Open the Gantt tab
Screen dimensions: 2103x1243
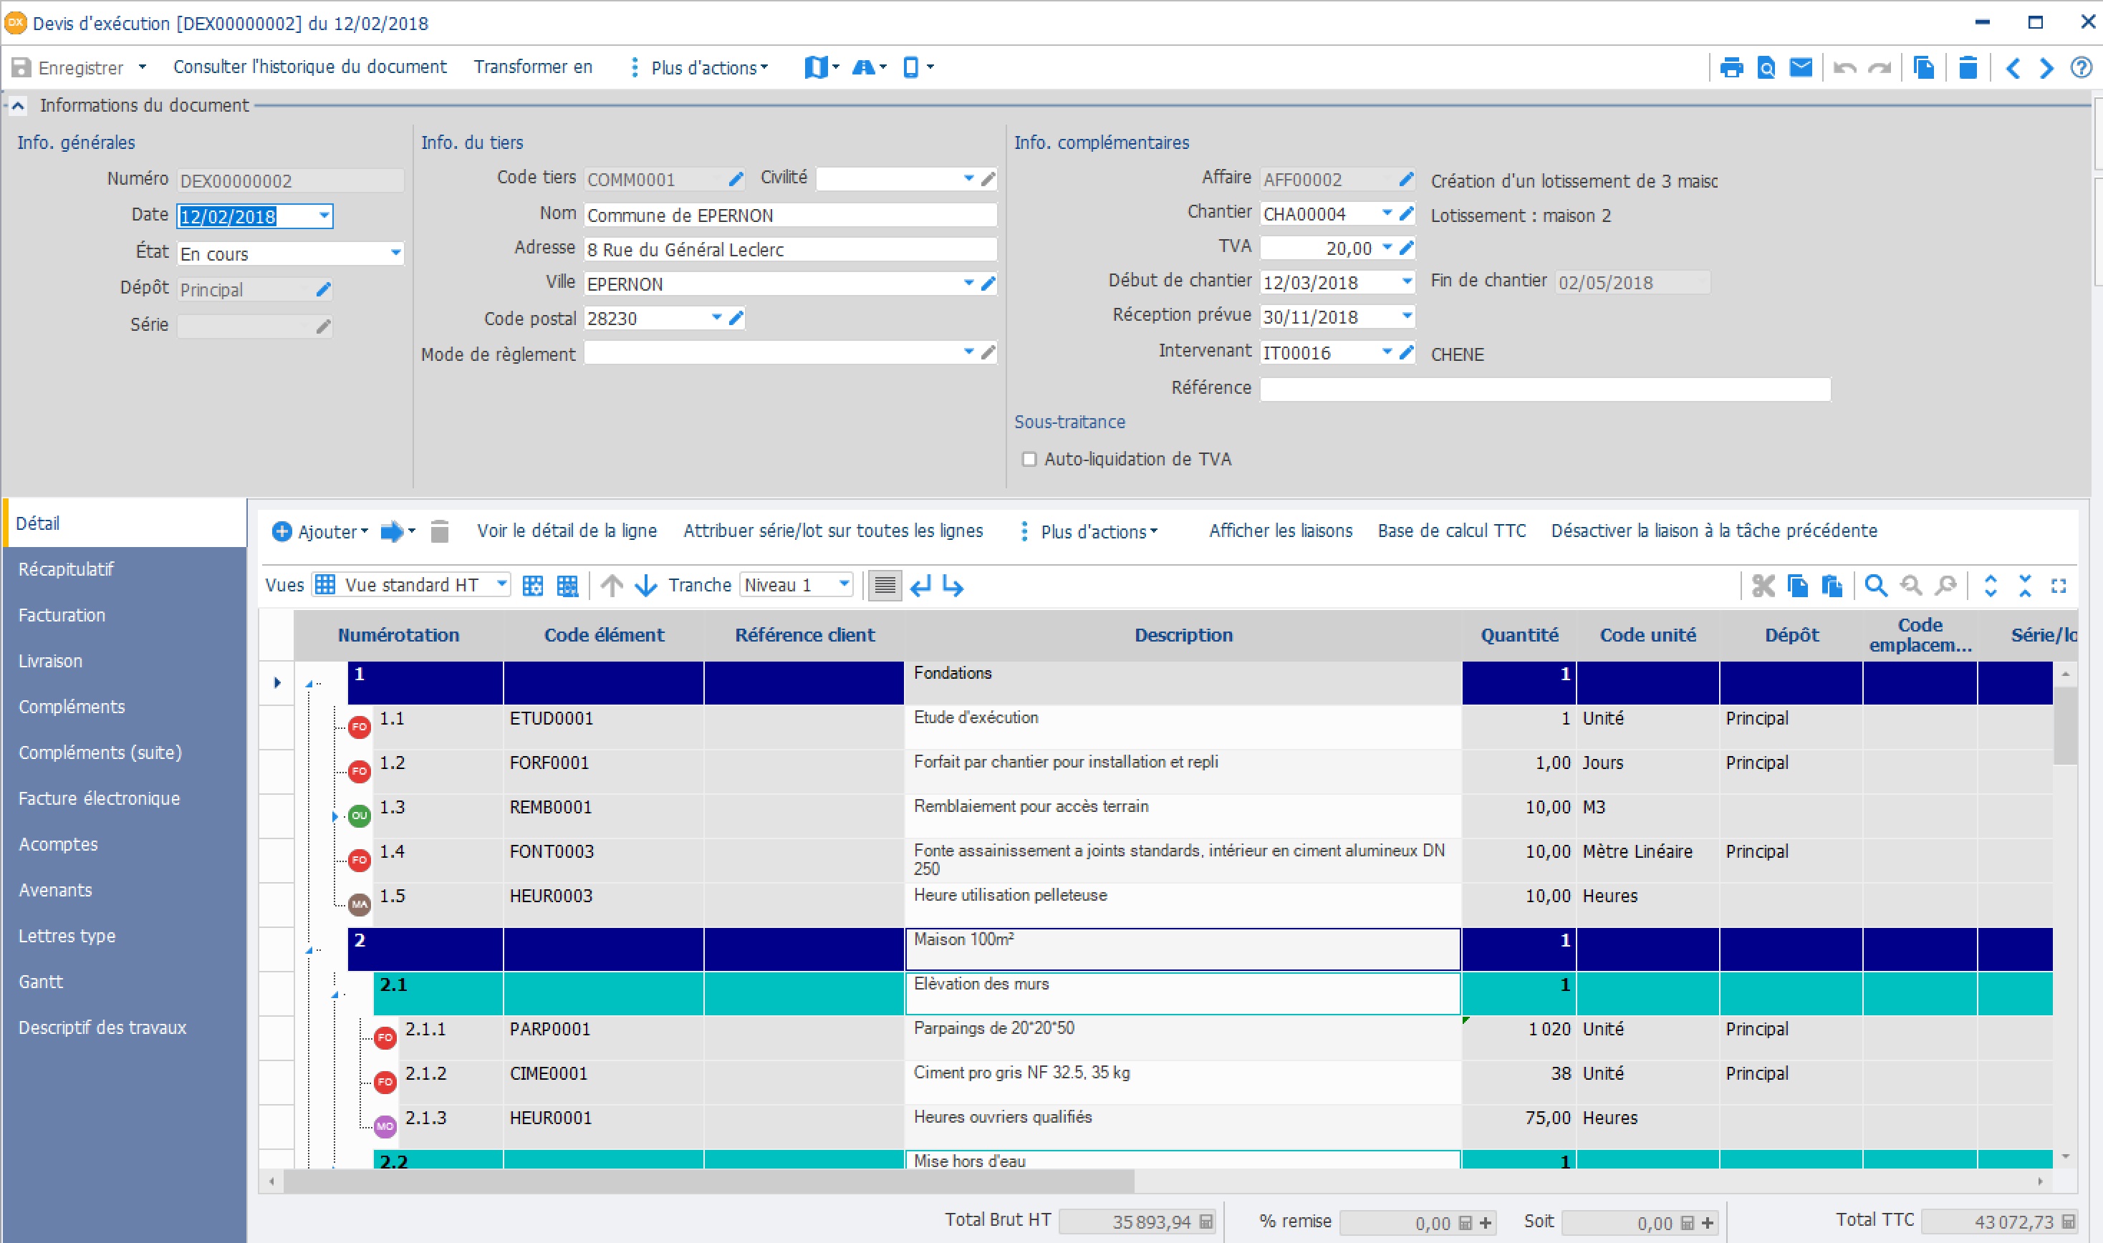(x=40, y=982)
